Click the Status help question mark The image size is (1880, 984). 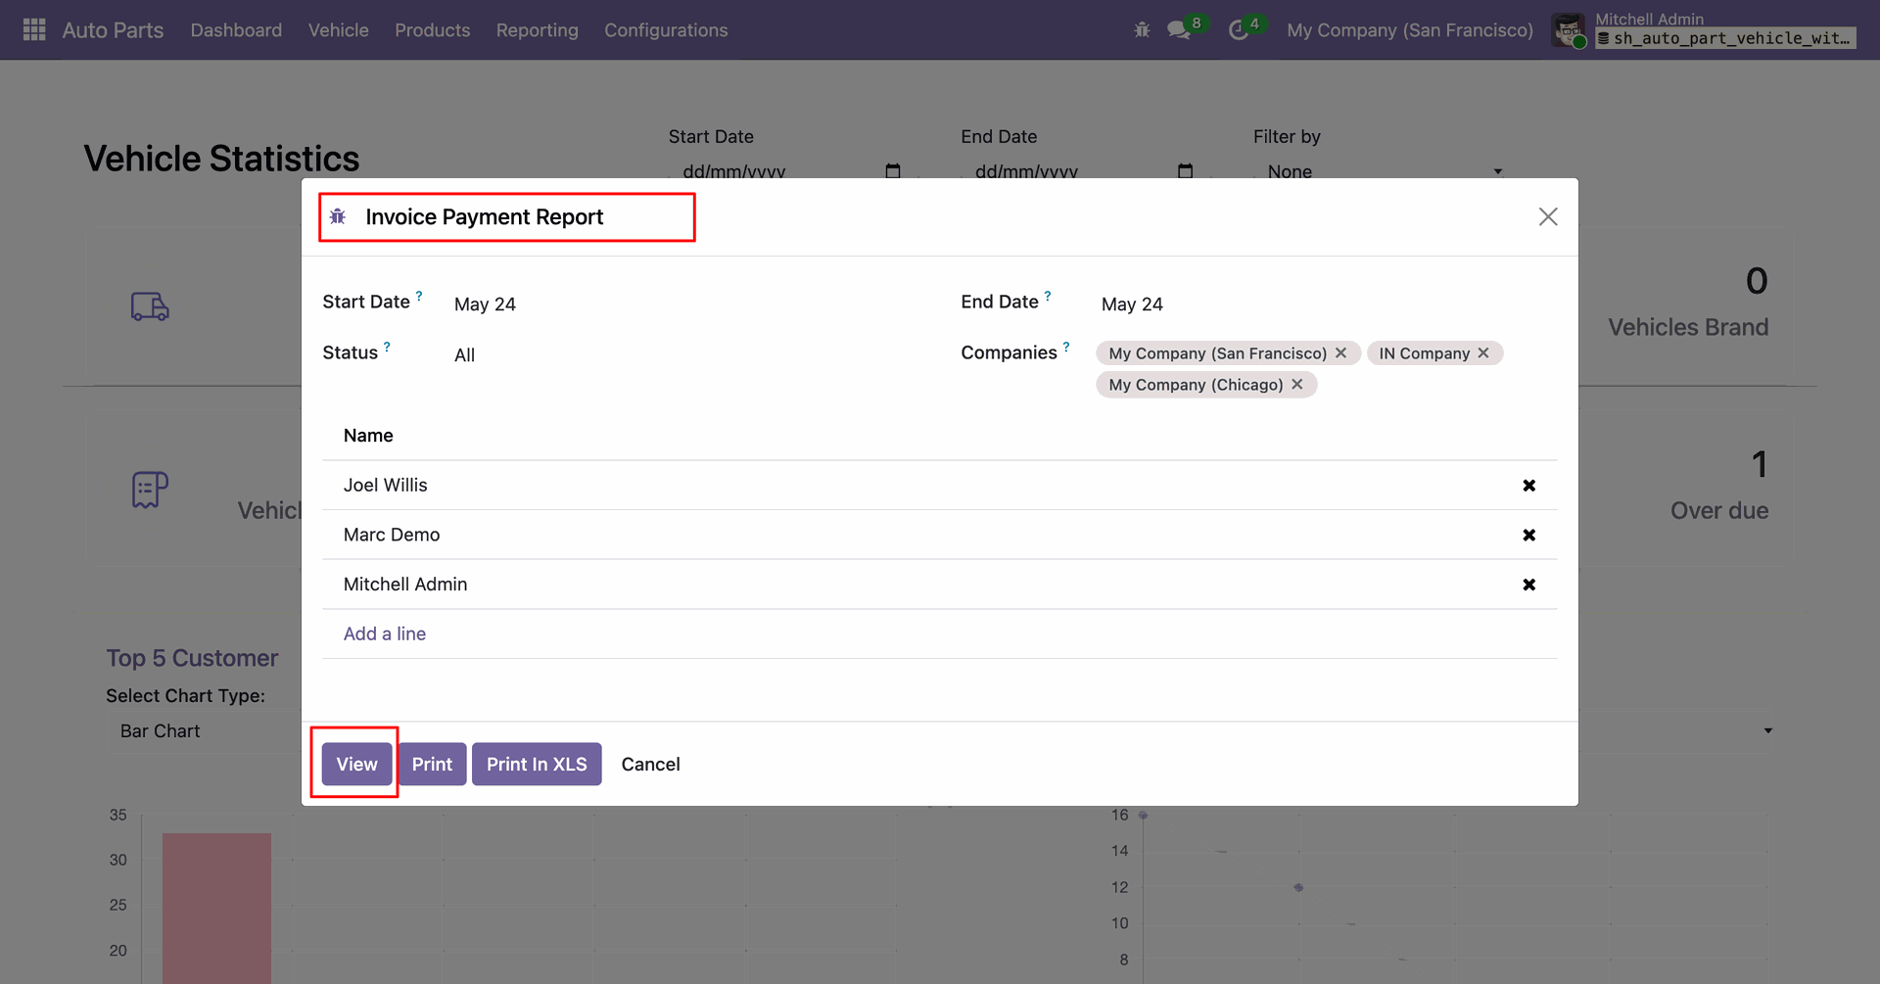(387, 347)
